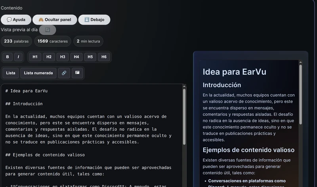Insert an H5 heading
The width and height of the screenshot is (317, 187).
tap(90, 57)
